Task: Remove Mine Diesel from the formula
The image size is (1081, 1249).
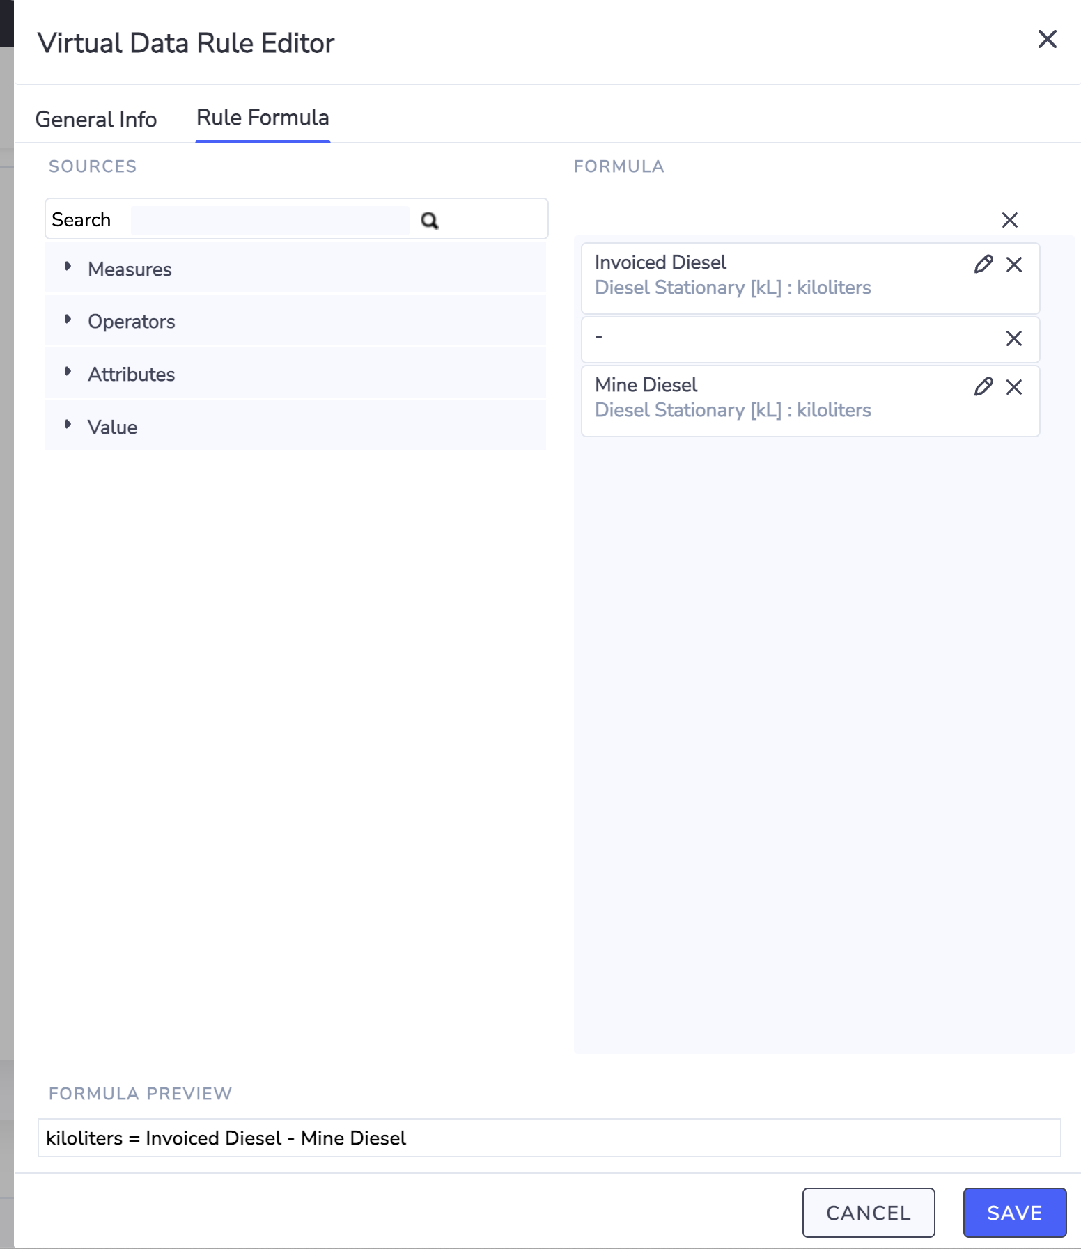Action: click(1014, 387)
